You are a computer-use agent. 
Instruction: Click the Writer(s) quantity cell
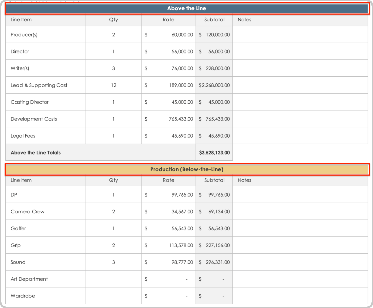coord(114,69)
